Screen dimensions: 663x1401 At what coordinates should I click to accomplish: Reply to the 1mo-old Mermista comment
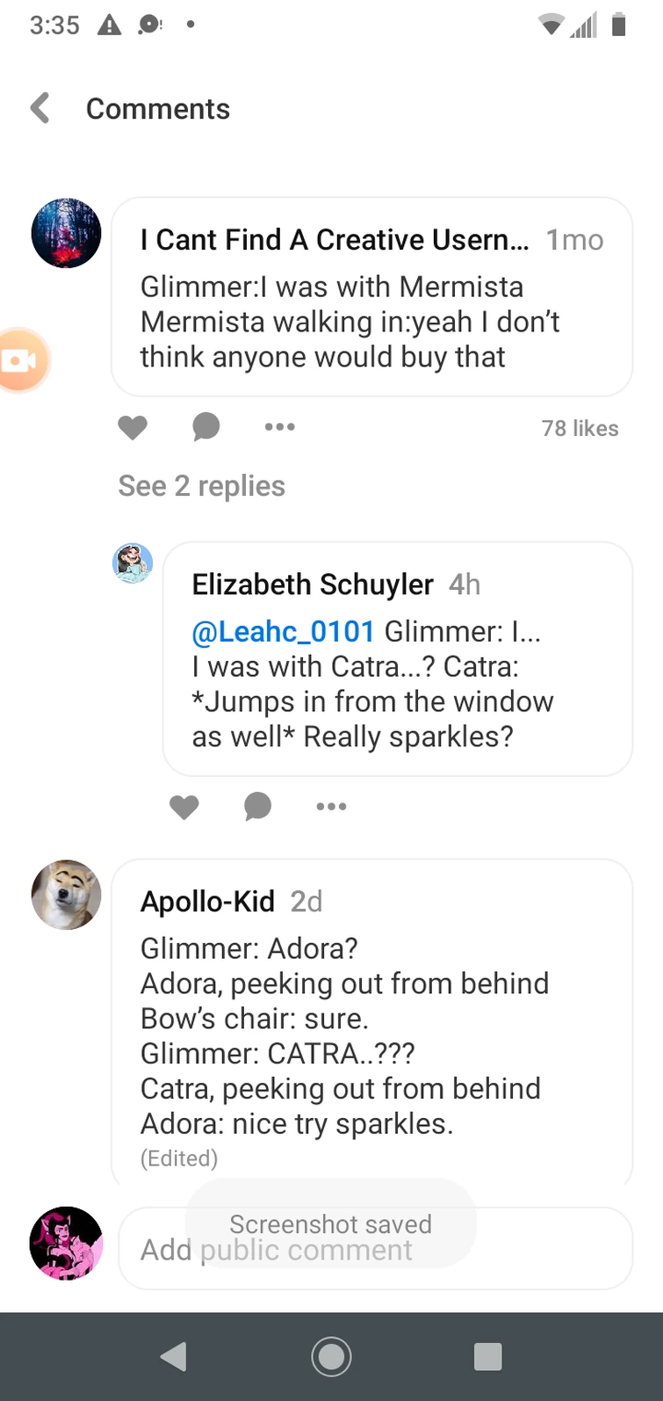(206, 427)
